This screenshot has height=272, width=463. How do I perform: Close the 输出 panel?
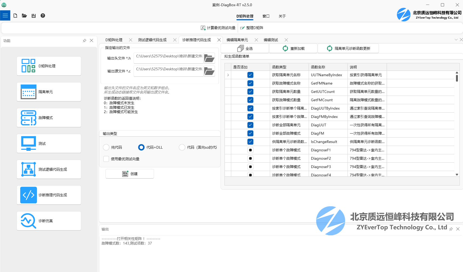tap(458, 229)
